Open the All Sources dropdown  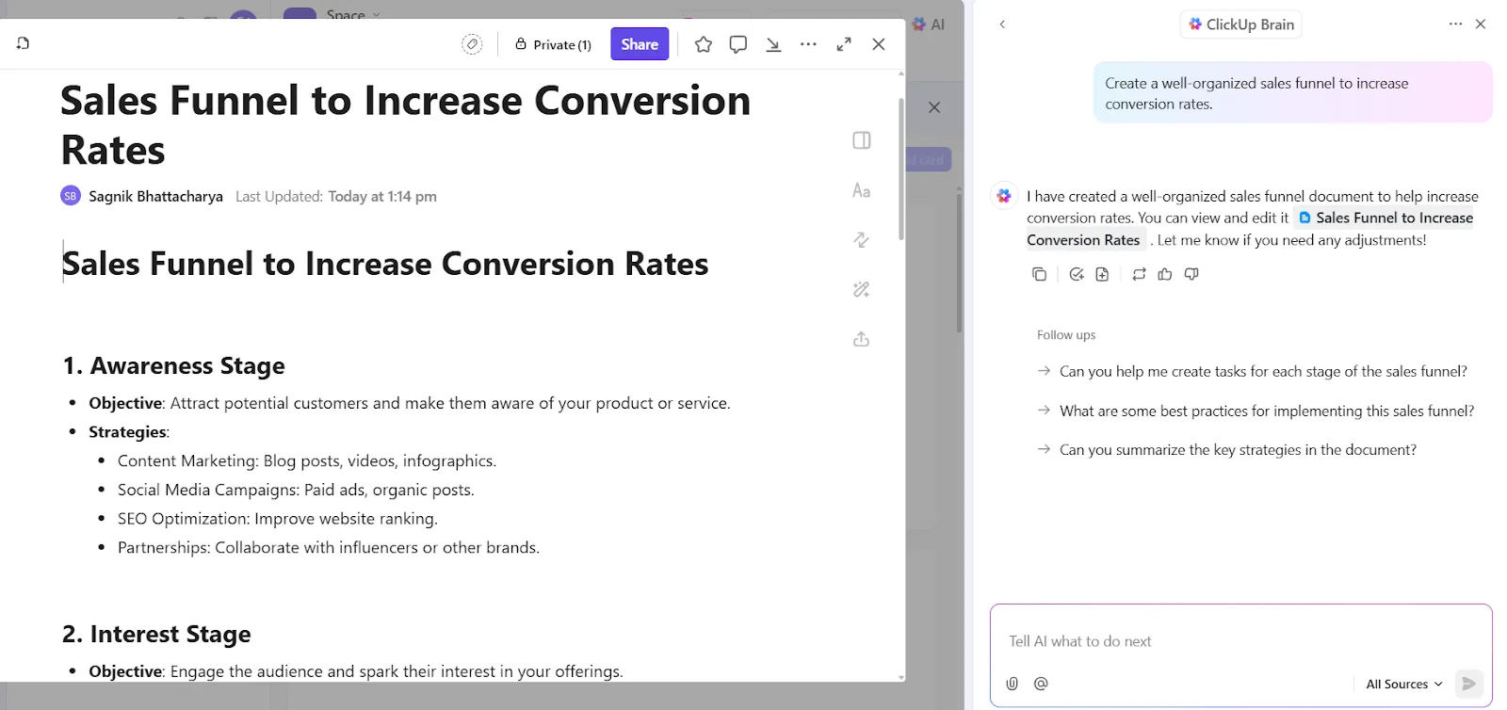click(x=1403, y=684)
